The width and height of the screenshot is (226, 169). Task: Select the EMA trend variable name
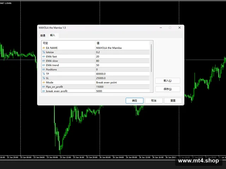[x=52, y=65]
